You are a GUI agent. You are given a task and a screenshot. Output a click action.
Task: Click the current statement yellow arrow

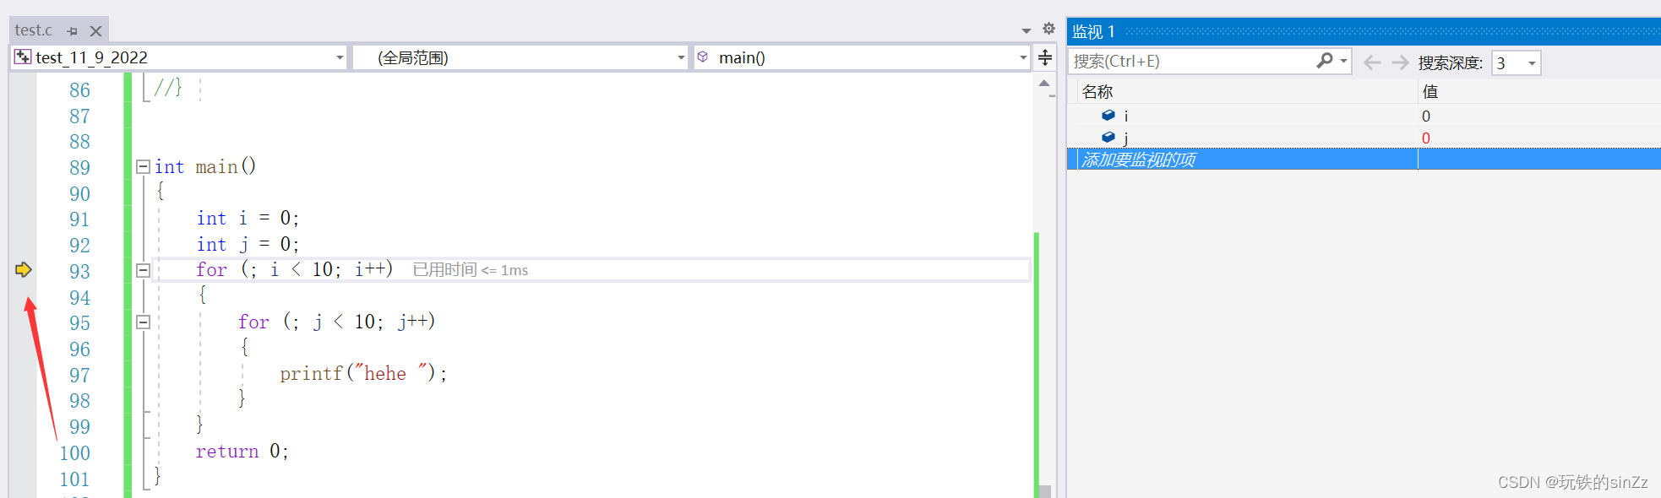pos(23,270)
